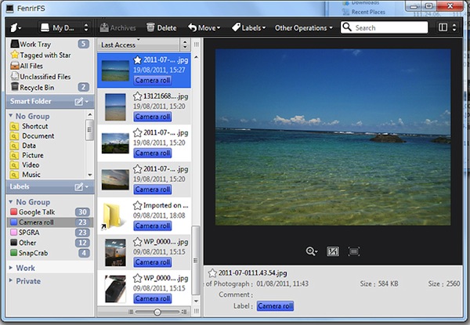Click into the Search field

385,27
